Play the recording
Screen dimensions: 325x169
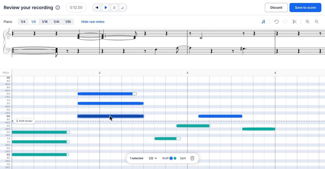(x=106, y=8)
